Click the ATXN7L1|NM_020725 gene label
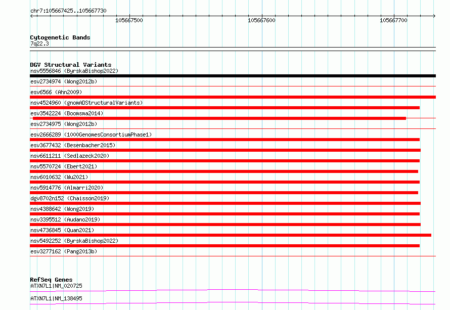Screen dimensions: 450x310 click(x=56, y=286)
